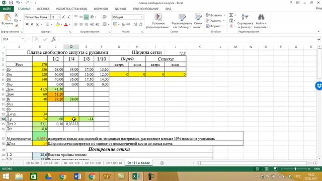
Task: Click the zoom slider handle
Action: pyautogui.click(x=295, y=169)
